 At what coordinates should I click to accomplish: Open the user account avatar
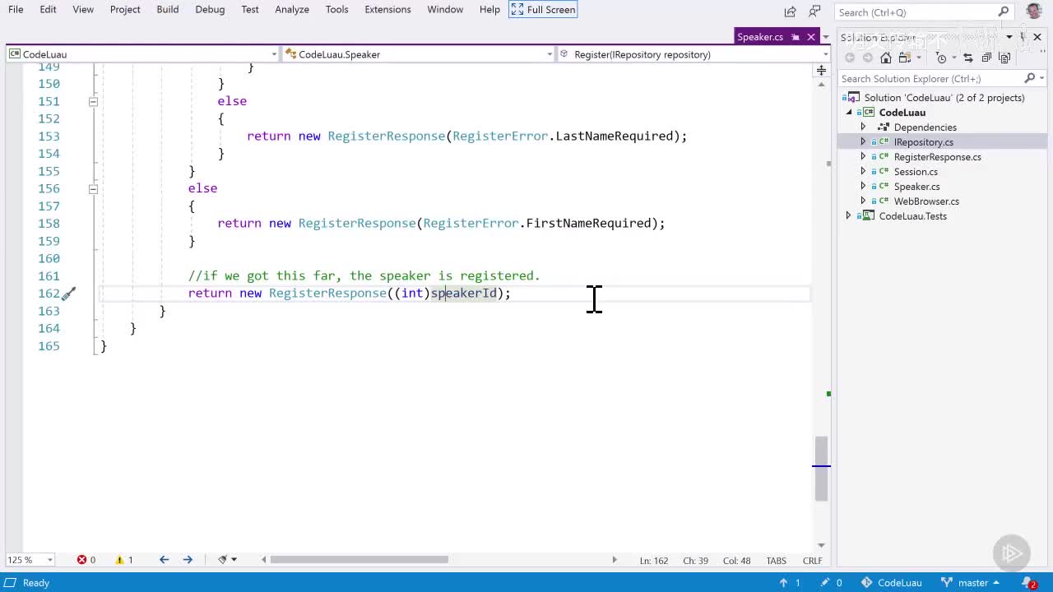pyautogui.click(x=1034, y=11)
